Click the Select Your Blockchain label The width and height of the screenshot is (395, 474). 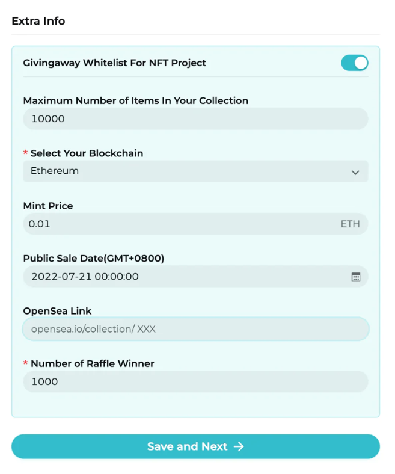87,153
